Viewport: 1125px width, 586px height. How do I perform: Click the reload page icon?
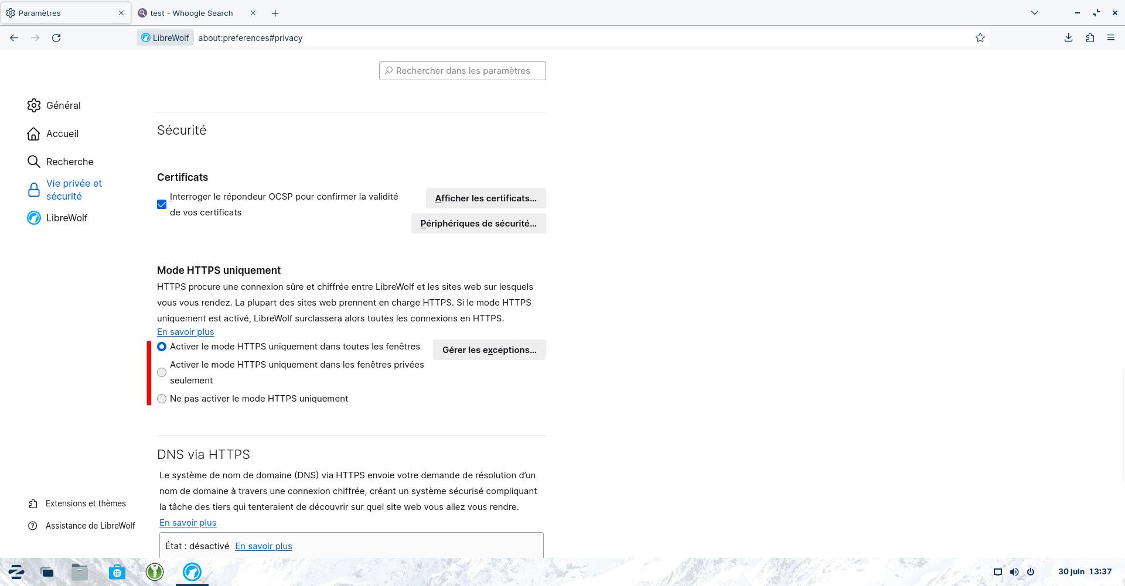[x=56, y=38]
